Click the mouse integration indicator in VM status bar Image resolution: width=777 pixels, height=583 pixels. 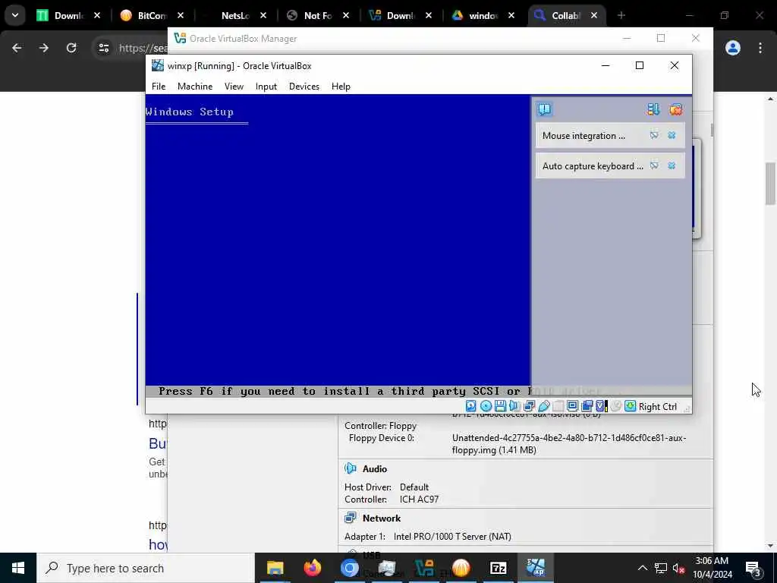coord(615,407)
